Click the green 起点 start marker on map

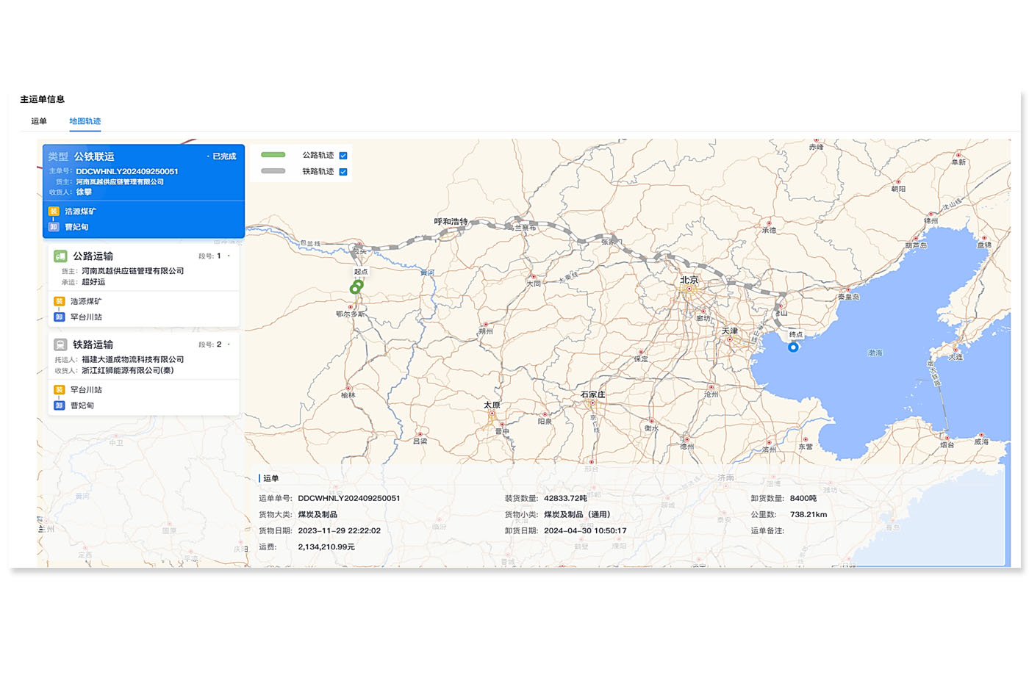point(356,288)
